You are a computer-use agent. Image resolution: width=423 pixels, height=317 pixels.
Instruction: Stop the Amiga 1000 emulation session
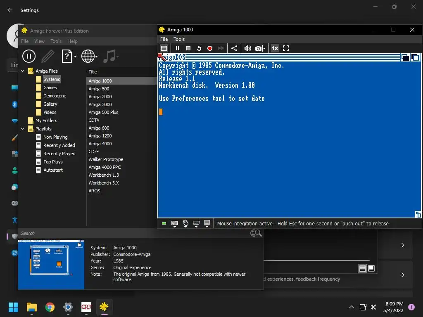pyautogui.click(x=188, y=48)
